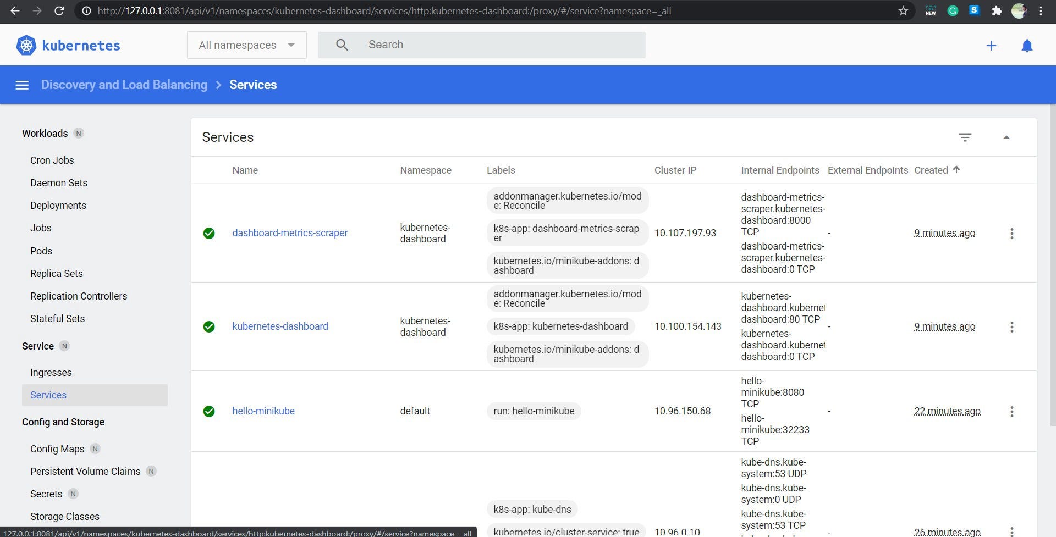Open actions menu for hello-minikube
This screenshot has height=537, width=1056.
[x=1011, y=412]
